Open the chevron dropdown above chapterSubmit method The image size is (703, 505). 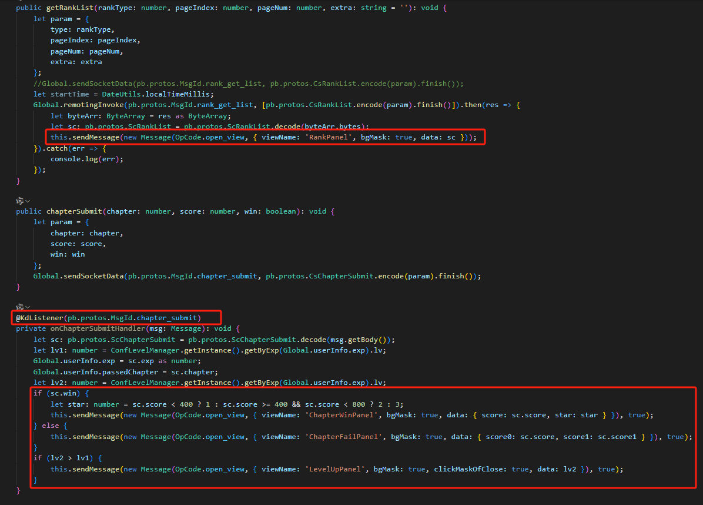click(28, 201)
